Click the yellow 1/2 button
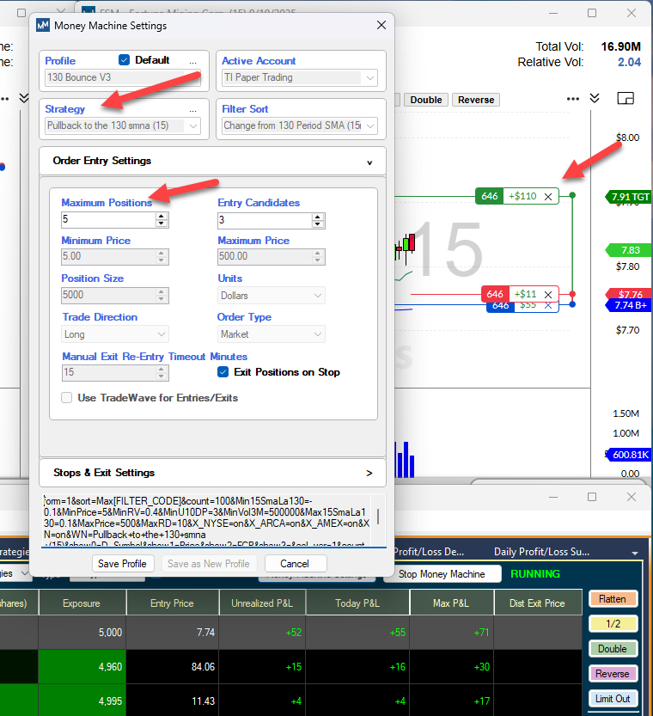 (613, 624)
